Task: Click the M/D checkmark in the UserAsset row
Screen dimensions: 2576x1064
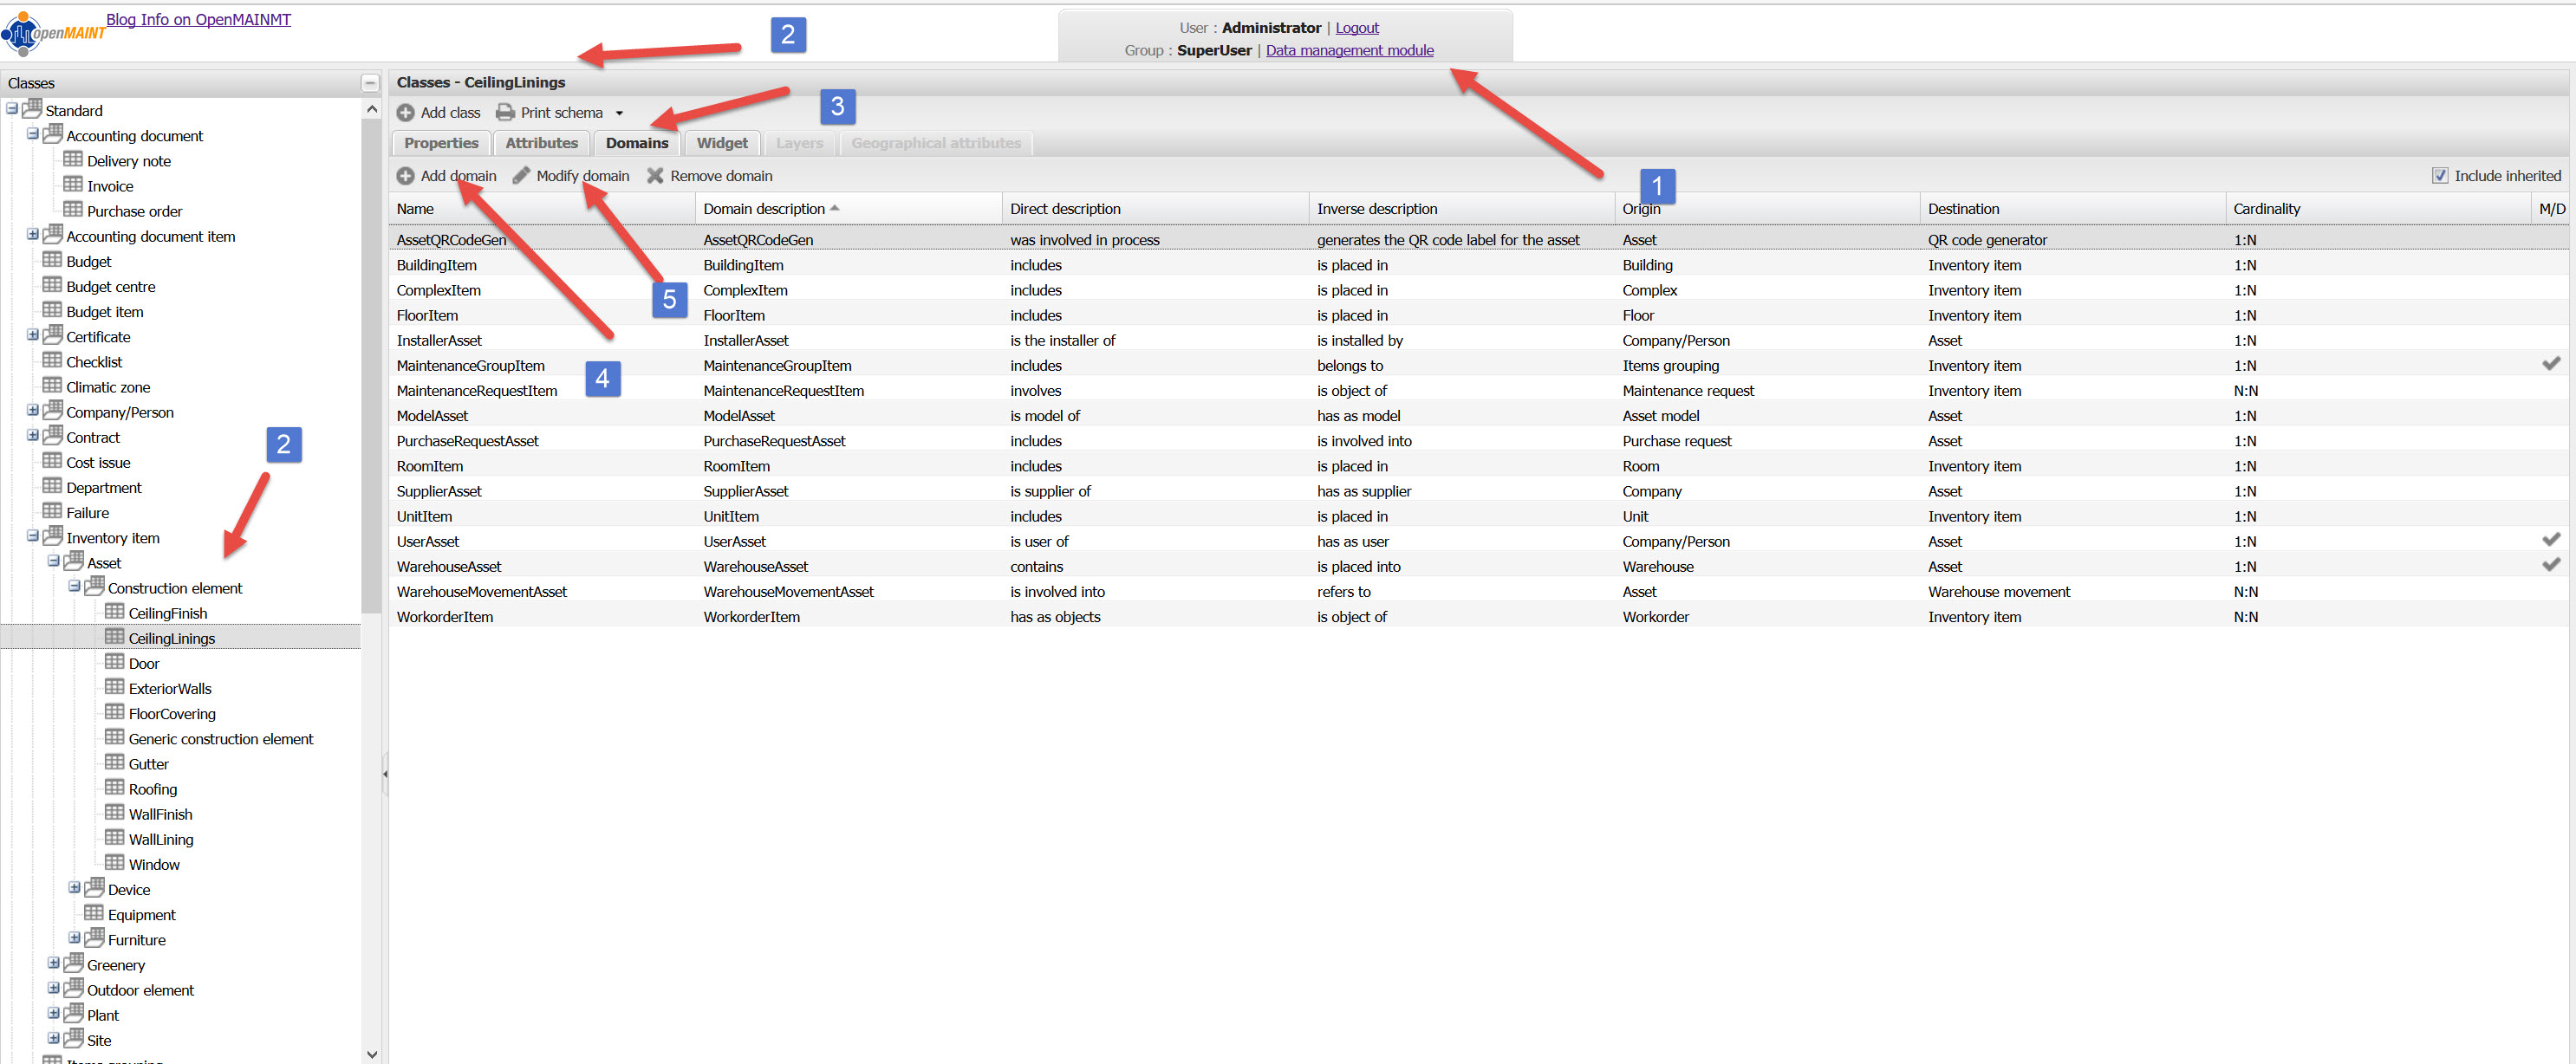Action: click(x=2551, y=540)
